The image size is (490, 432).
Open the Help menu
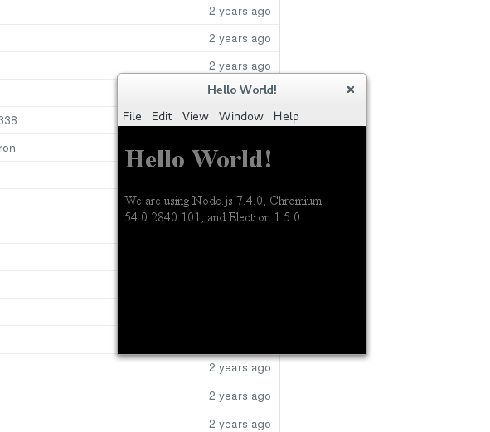[286, 117]
